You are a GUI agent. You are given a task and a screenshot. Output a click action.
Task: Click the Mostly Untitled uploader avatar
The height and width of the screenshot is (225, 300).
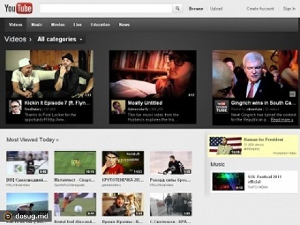pyautogui.click(x=118, y=107)
